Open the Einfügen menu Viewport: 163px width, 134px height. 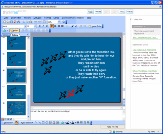pyautogui.click(x=37, y=18)
